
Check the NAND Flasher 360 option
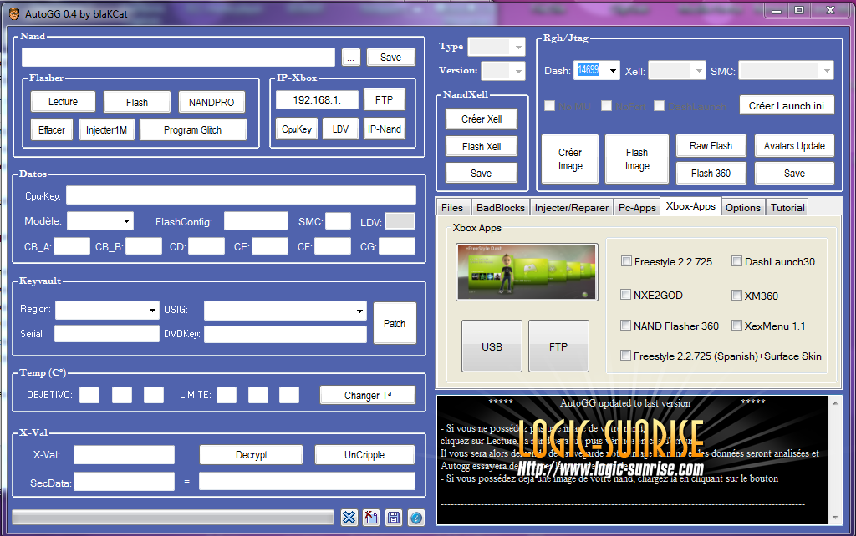[x=627, y=326]
